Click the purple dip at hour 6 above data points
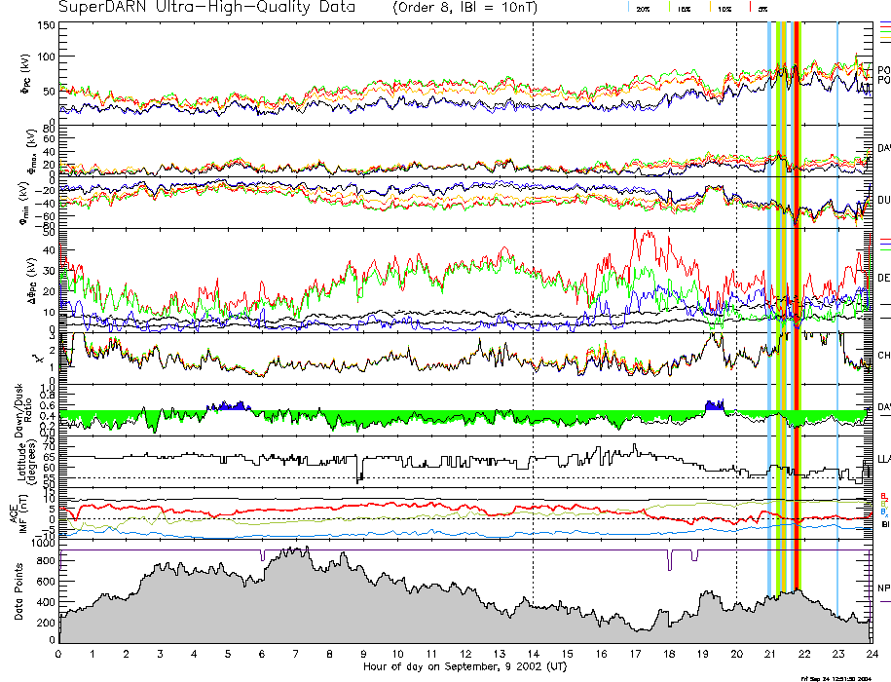This screenshot has width=891, height=682. [x=262, y=555]
